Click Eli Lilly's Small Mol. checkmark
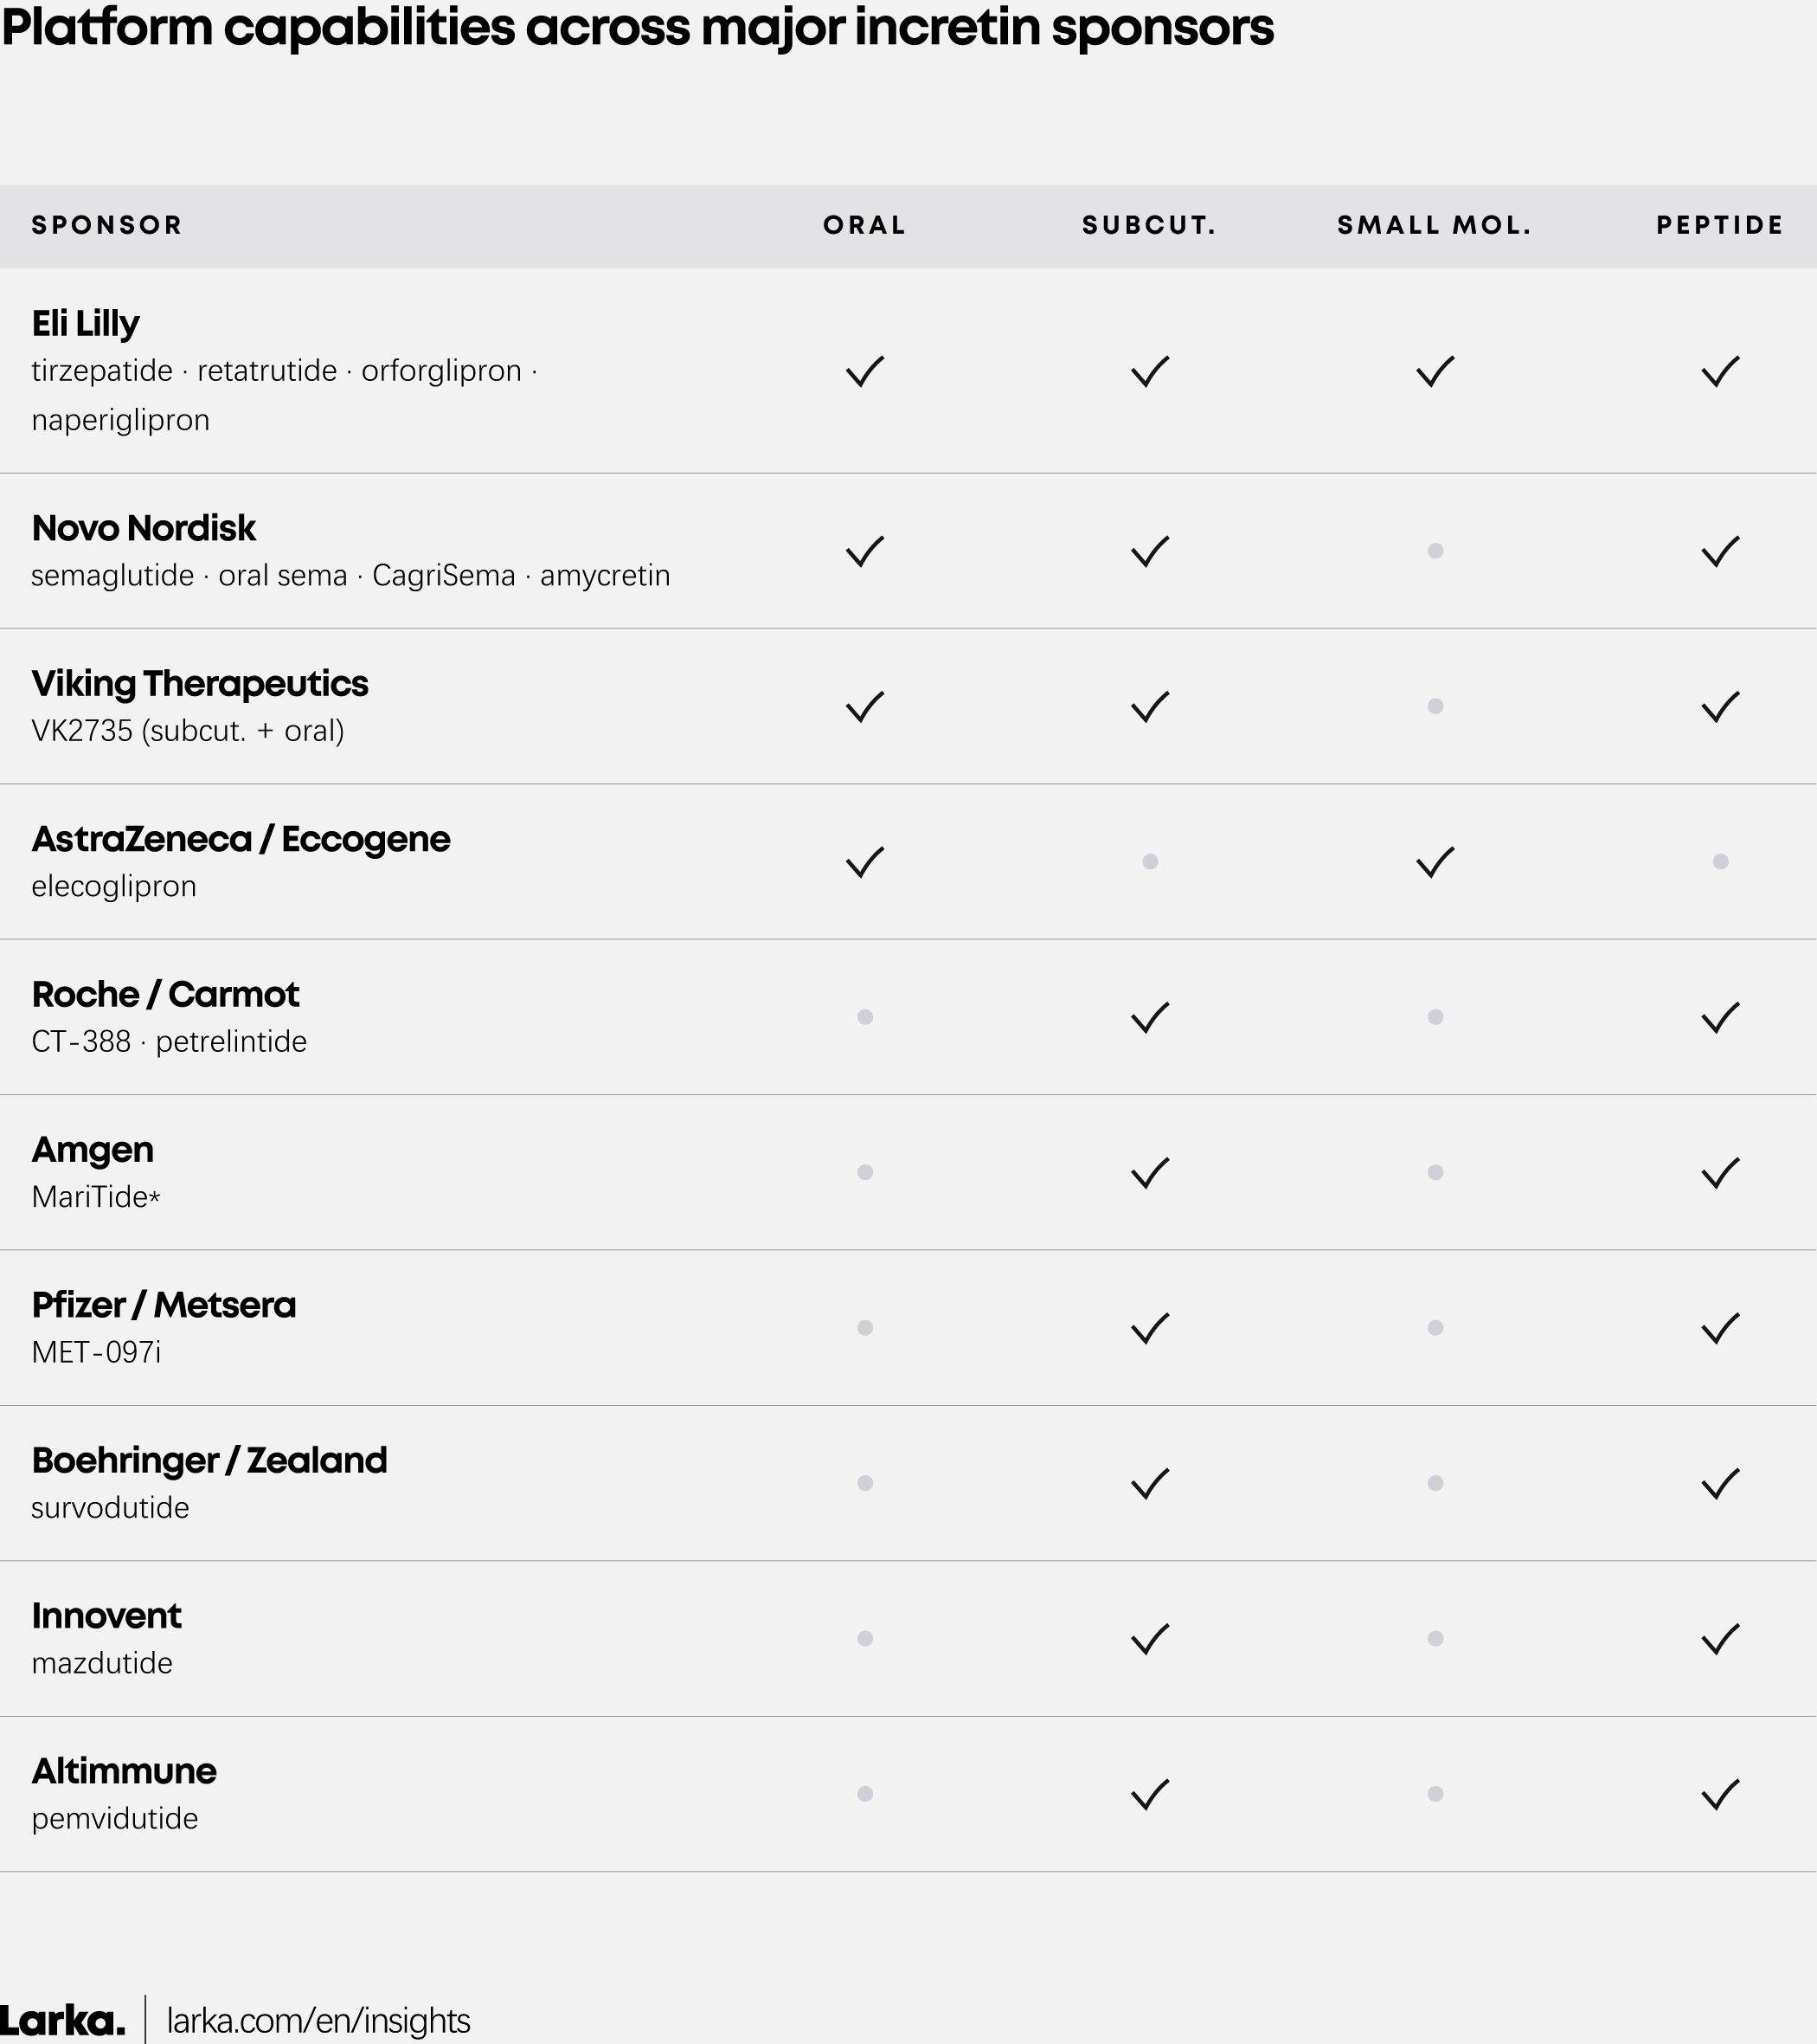 [1435, 371]
